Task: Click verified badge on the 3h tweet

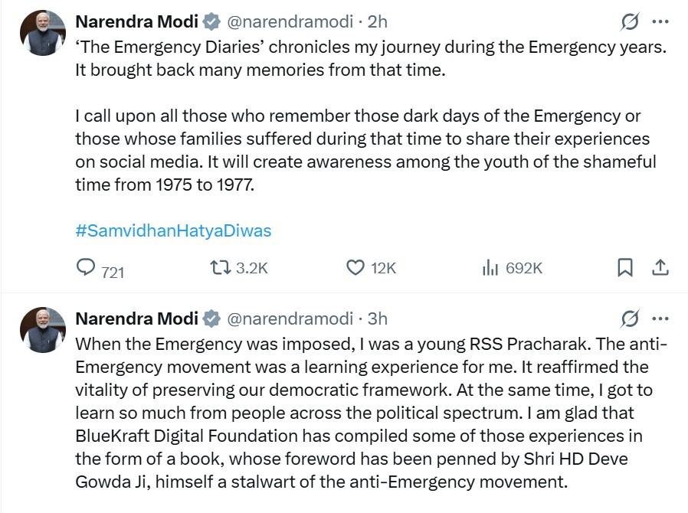Action: point(211,319)
